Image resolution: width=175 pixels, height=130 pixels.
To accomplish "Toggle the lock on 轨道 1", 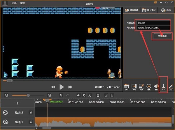I will 30,122.
